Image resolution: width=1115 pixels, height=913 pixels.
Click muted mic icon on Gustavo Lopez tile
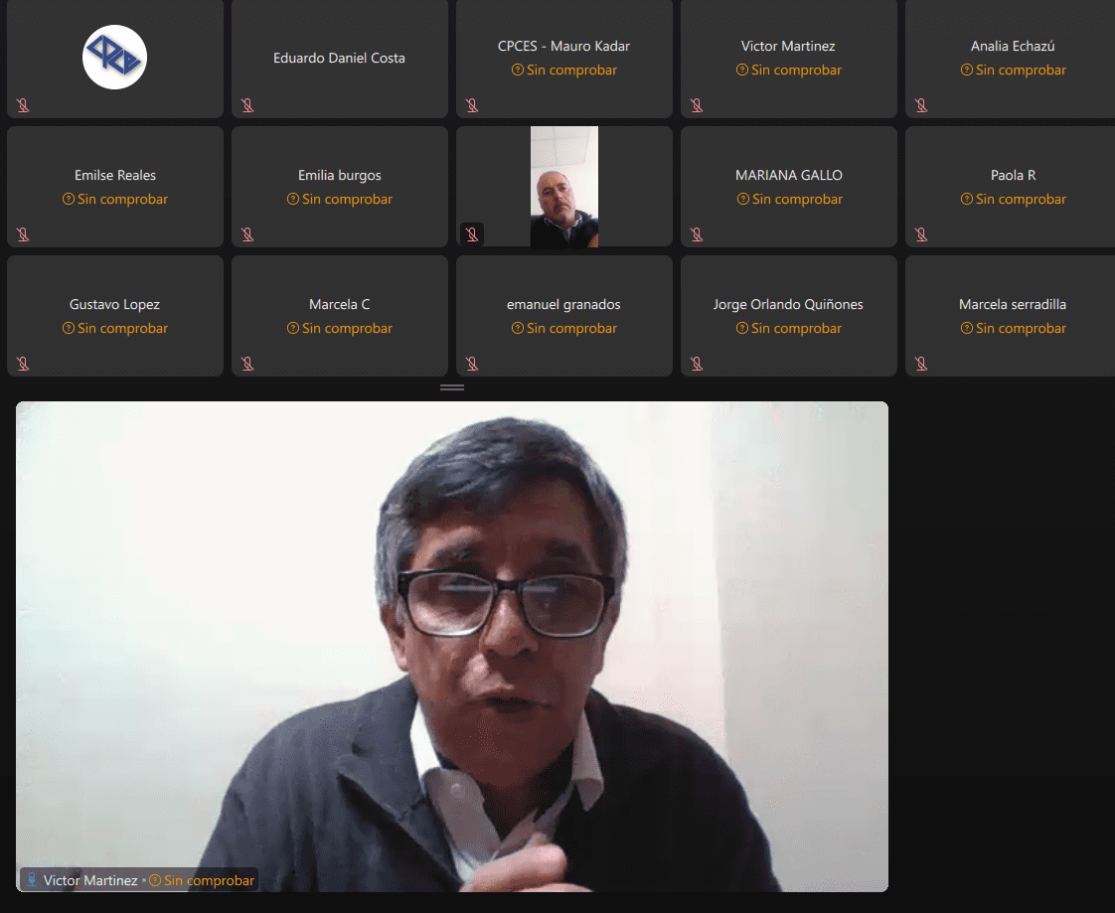pos(23,364)
